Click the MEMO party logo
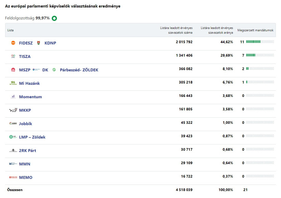This screenshot has height=198, width=281. click(x=13, y=177)
